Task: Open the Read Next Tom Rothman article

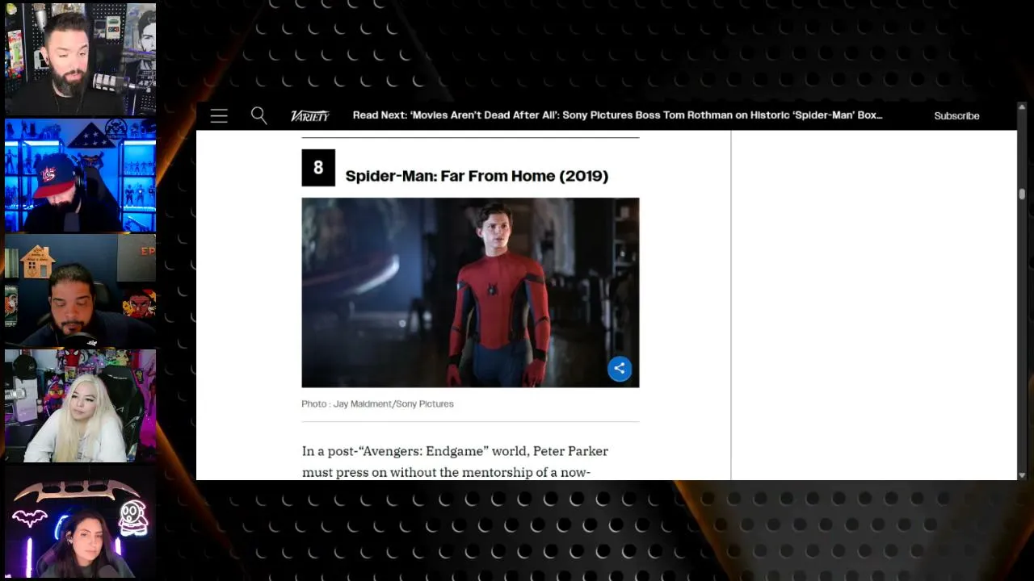Action: pos(617,115)
